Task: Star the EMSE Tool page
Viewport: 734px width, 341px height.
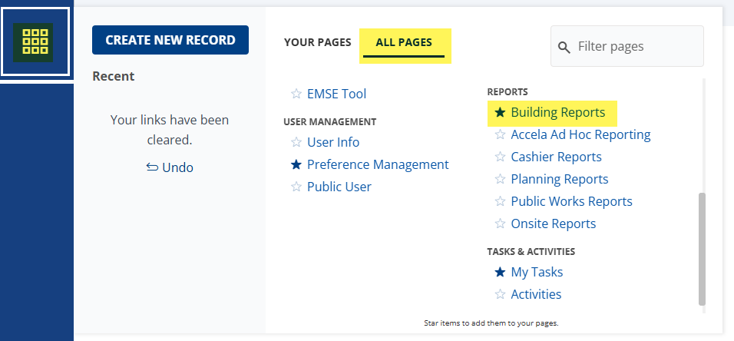Action: 296,94
